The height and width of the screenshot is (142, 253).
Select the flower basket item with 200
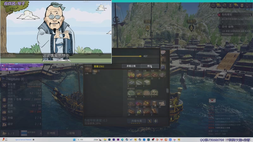coord(139,104)
